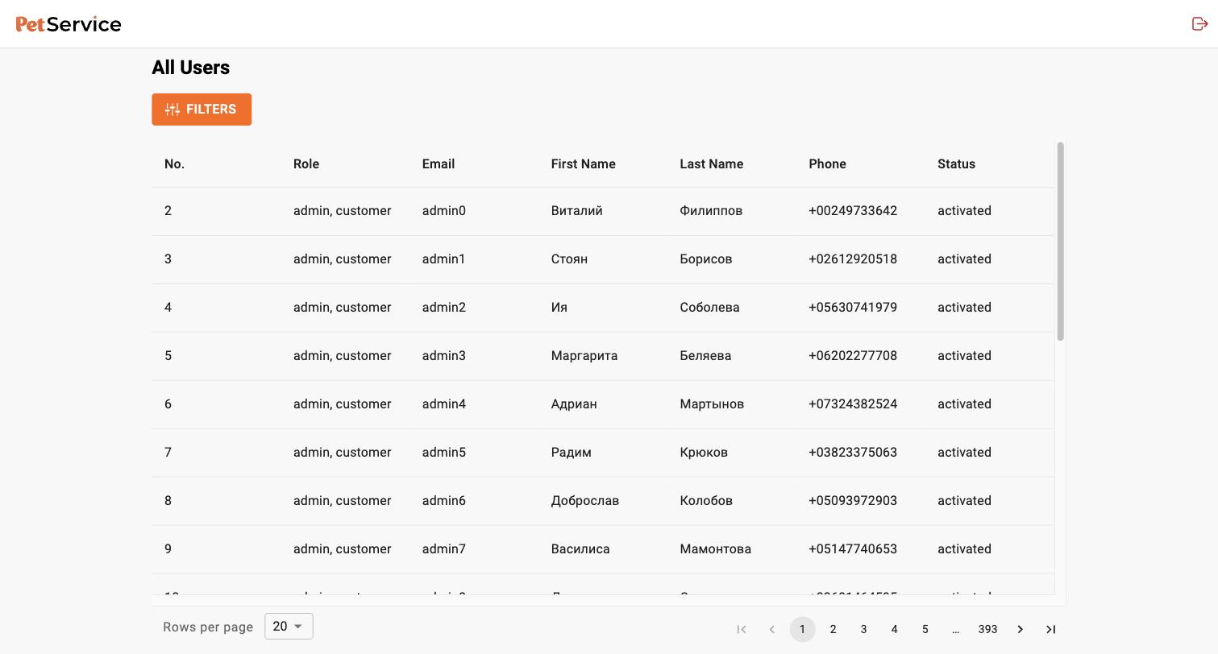Click first name Стоян
This screenshot has width=1218, height=654.
[569, 259]
